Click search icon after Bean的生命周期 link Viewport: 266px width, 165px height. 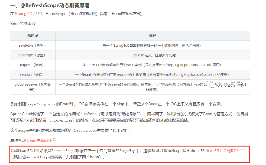[237, 150]
